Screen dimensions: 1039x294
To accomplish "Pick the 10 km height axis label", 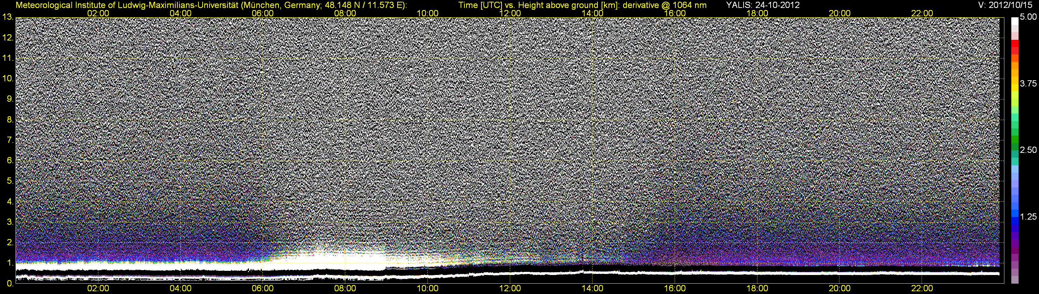I will coord(8,79).
